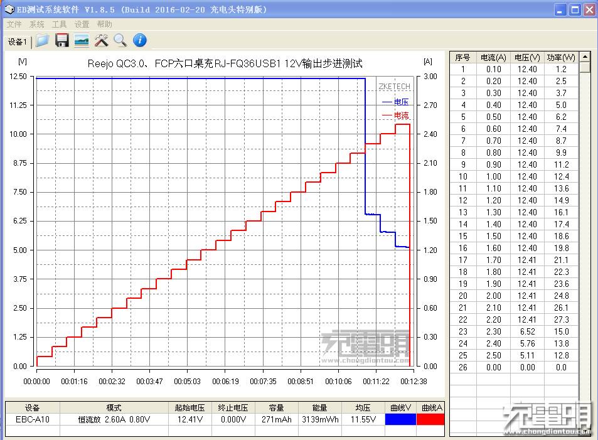The width and height of the screenshot is (598, 440).
Task: Click power 19.8 in row 16
Action: [x=561, y=248]
